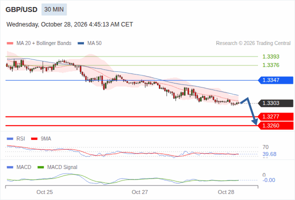Click the Research © 2026 Trading Central credit
The height and width of the screenshot is (200, 295).
pos(253,43)
